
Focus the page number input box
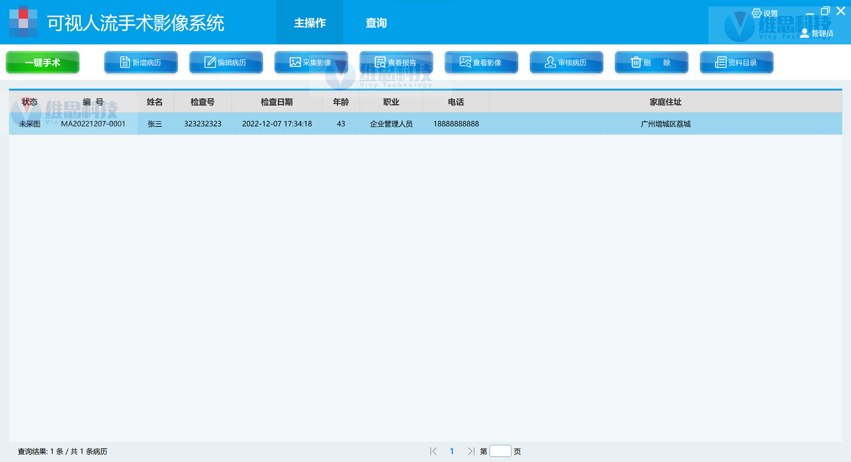click(500, 451)
